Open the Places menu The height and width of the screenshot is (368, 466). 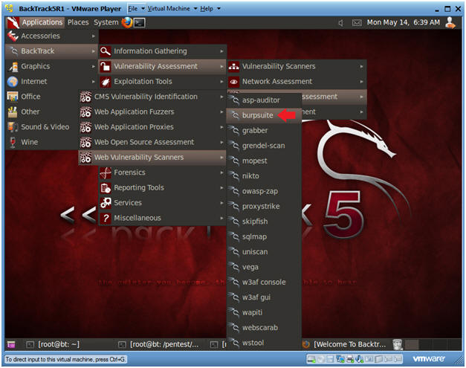click(x=78, y=22)
